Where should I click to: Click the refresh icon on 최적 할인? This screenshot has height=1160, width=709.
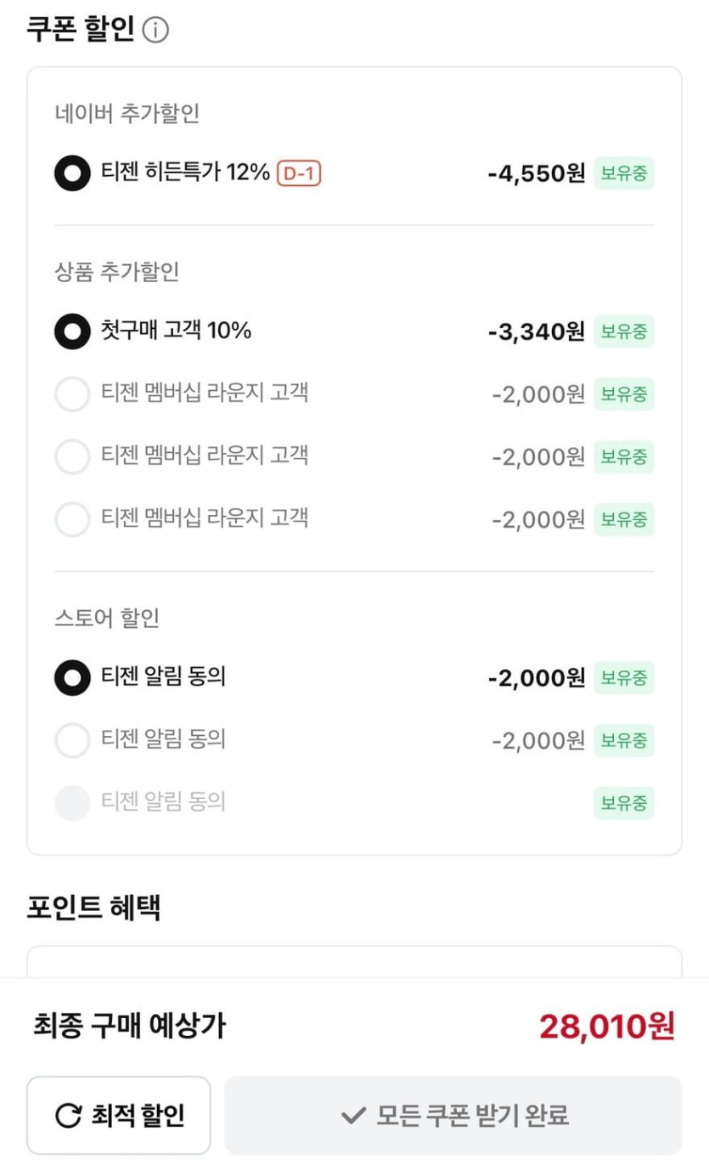coord(68,1115)
